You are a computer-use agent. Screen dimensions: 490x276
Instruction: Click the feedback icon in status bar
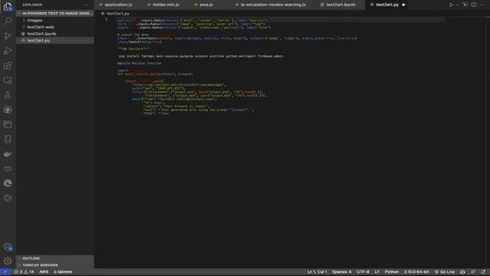click(x=473, y=272)
